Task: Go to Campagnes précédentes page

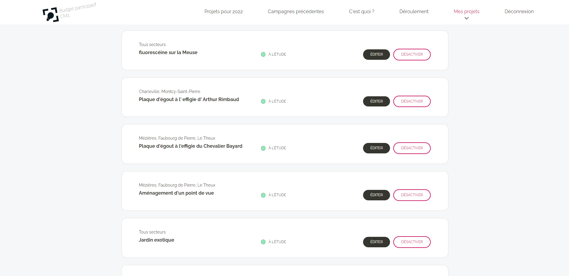Action: coord(296,11)
